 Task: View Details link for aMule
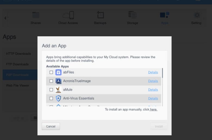[153, 90]
